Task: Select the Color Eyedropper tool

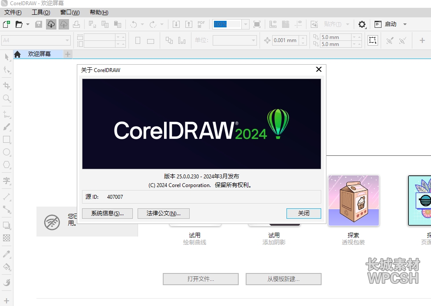Action: pyautogui.click(x=7, y=254)
